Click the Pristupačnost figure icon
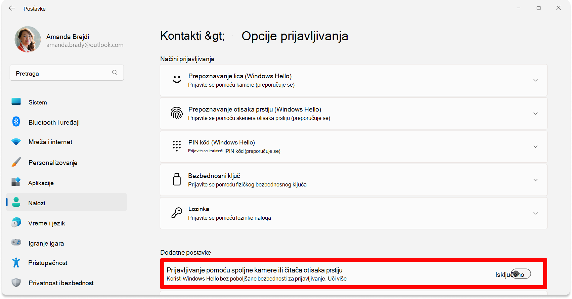The width and height of the screenshot is (572, 299). point(16,262)
